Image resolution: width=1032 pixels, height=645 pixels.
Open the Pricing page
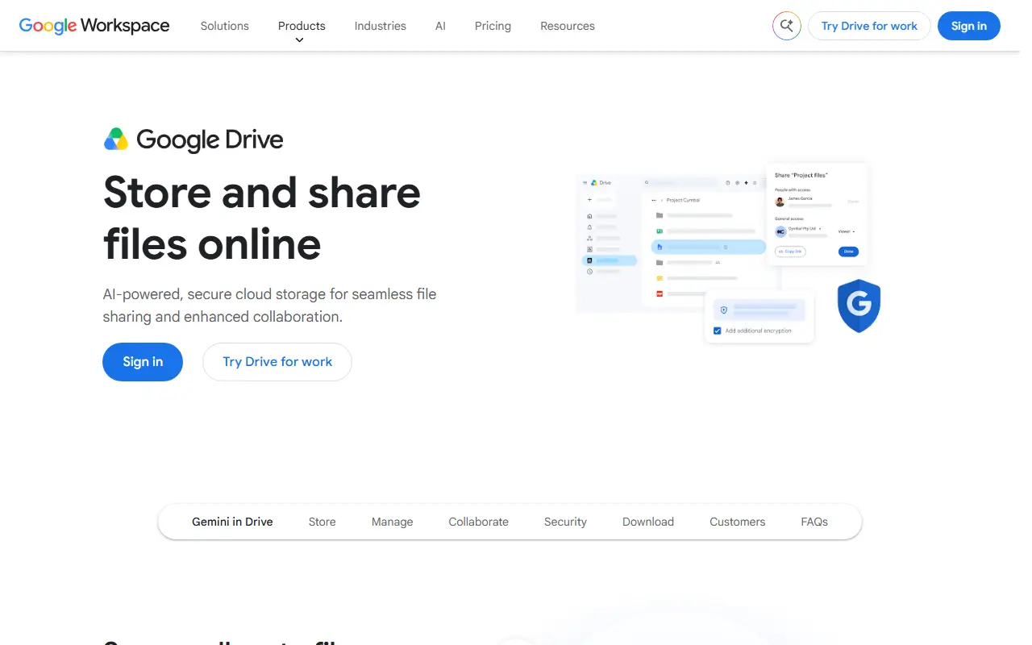coord(493,26)
